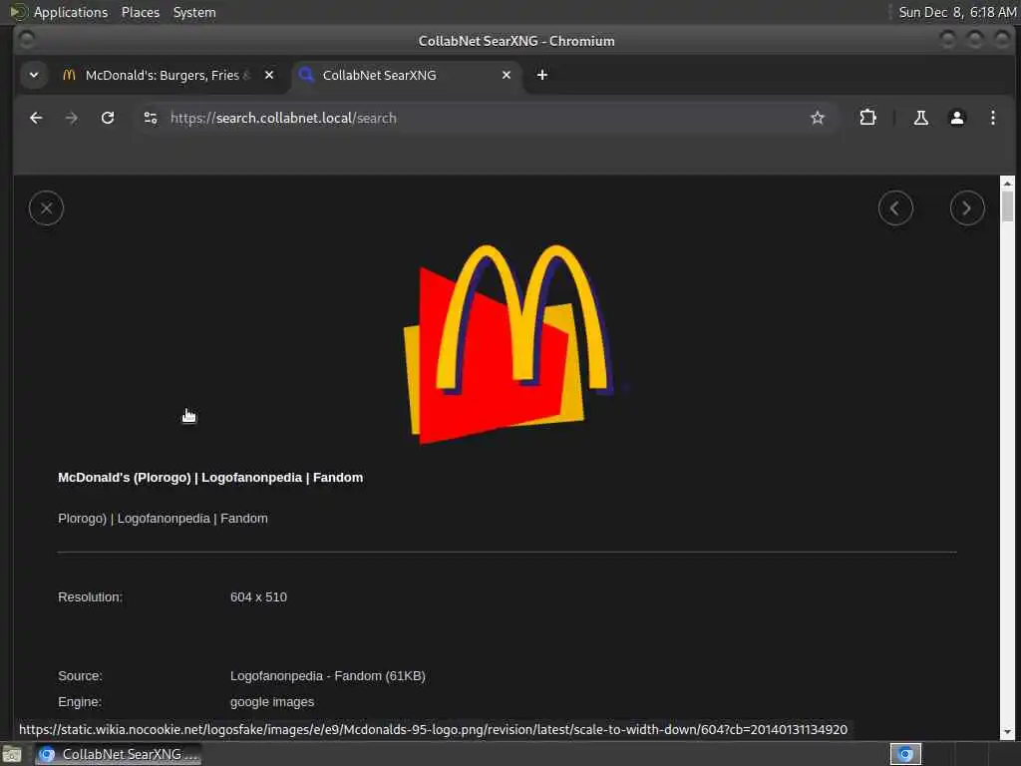Click the 'Plorogo) | Logofanonpedia | Fandom' text
1021x766 pixels.
click(x=163, y=519)
